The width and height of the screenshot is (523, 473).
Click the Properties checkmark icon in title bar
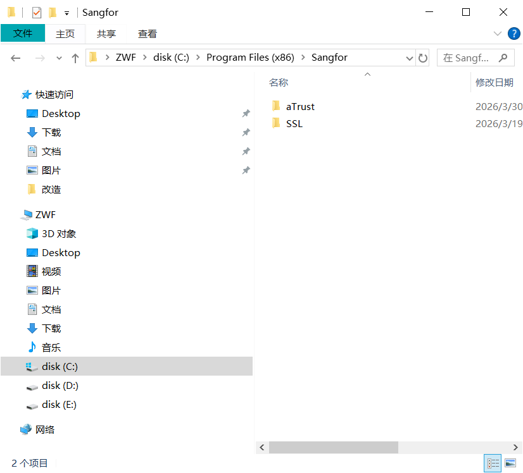click(36, 13)
